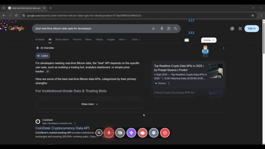Open the Chrome three-dot menu

coord(261,15)
